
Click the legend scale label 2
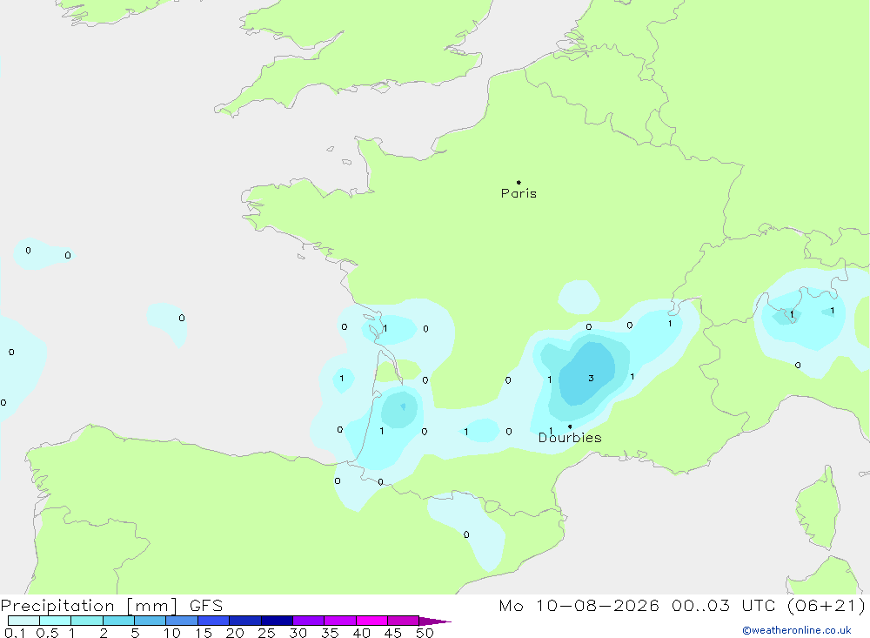click(x=104, y=633)
